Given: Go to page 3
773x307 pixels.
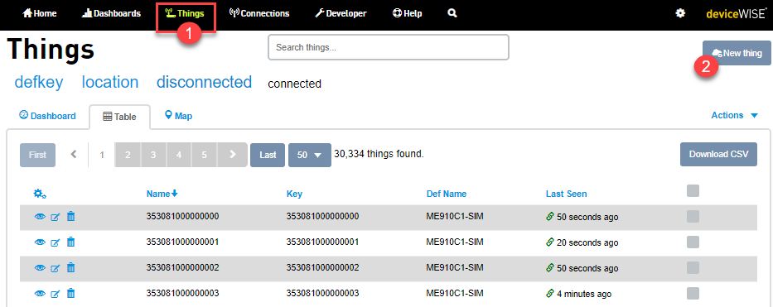Looking at the screenshot, I should [153, 155].
